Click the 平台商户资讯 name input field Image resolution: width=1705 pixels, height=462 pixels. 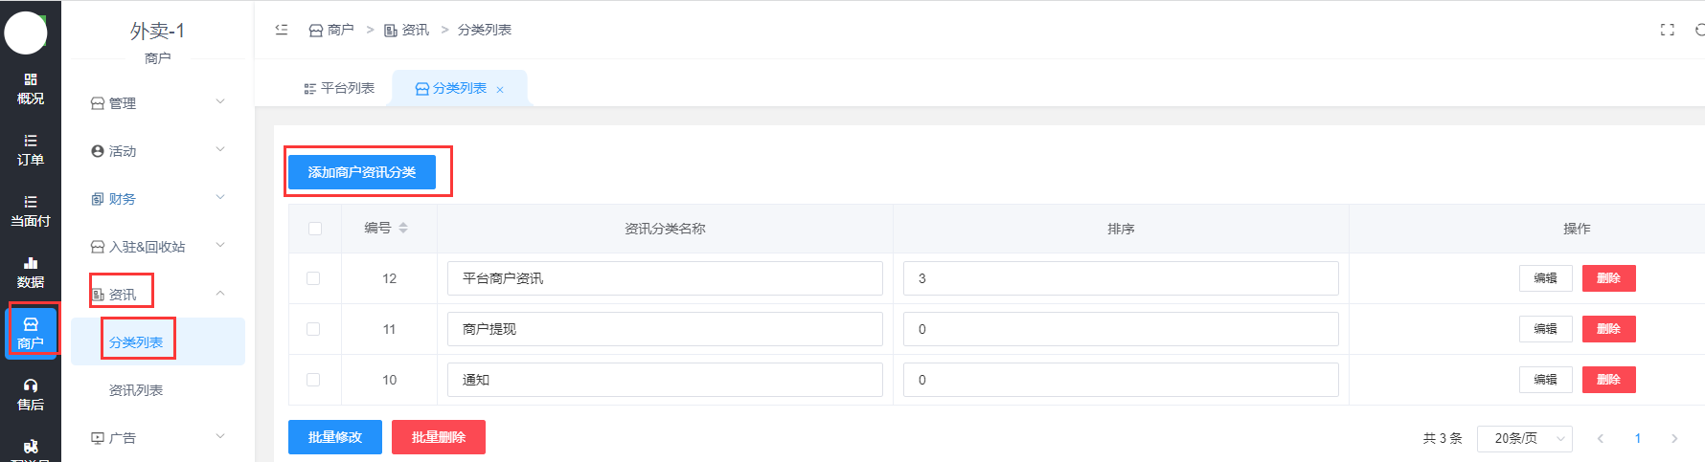pos(665,278)
